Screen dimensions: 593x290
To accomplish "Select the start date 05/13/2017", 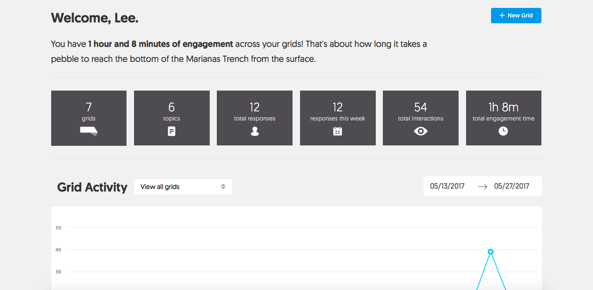I will tap(447, 186).
